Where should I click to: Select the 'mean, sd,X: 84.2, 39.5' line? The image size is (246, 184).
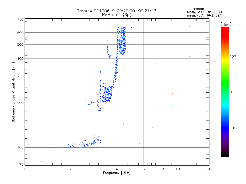[x=204, y=15]
